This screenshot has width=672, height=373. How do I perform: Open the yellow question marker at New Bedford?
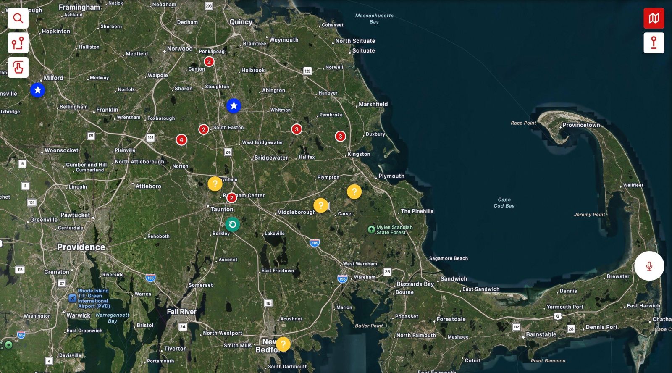[x=283, y=344]
